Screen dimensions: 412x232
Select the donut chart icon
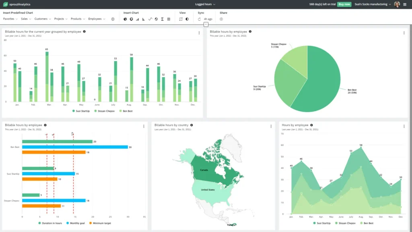pyautogui.click(x=132, y=19)
